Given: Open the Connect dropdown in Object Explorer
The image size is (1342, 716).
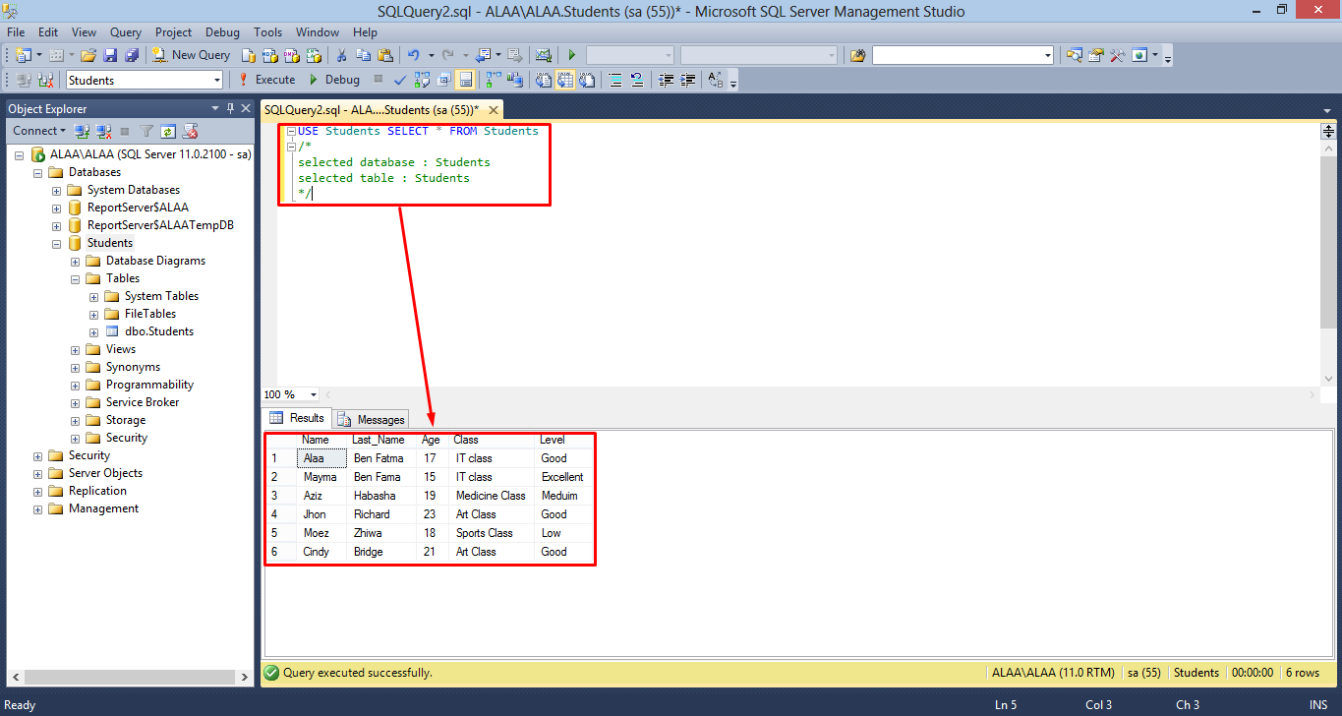Looking at the screenshot, I should click(x=39, y=130).
